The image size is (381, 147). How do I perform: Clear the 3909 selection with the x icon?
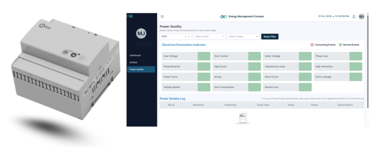click(186, 37)
